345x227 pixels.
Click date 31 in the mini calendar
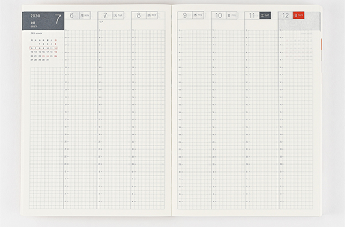tap(48, 60)
